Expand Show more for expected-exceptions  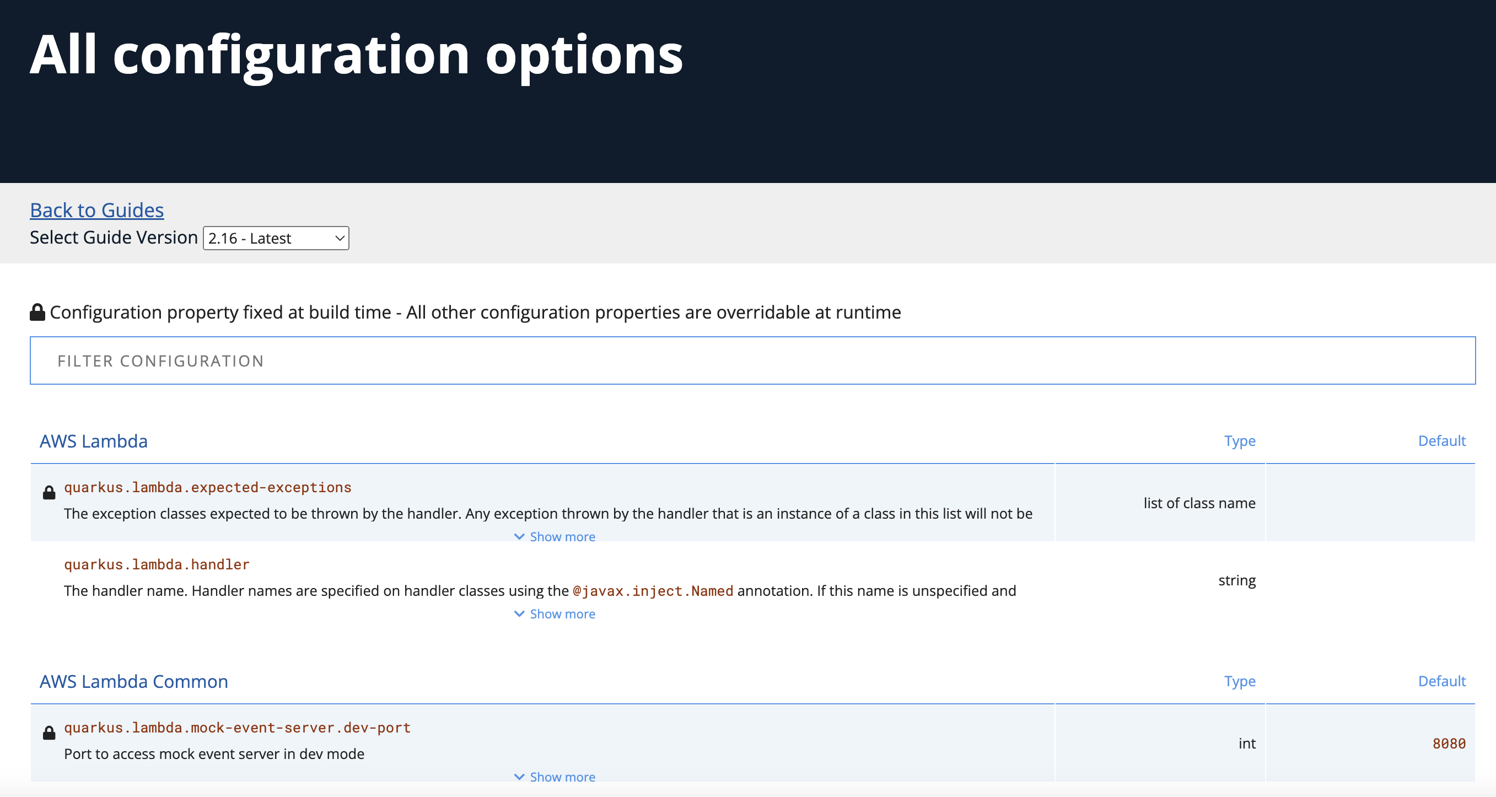pos(562,536)
